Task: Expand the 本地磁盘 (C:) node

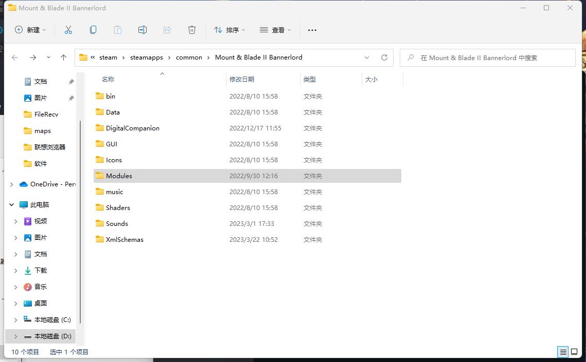Action: click(16, 320)
